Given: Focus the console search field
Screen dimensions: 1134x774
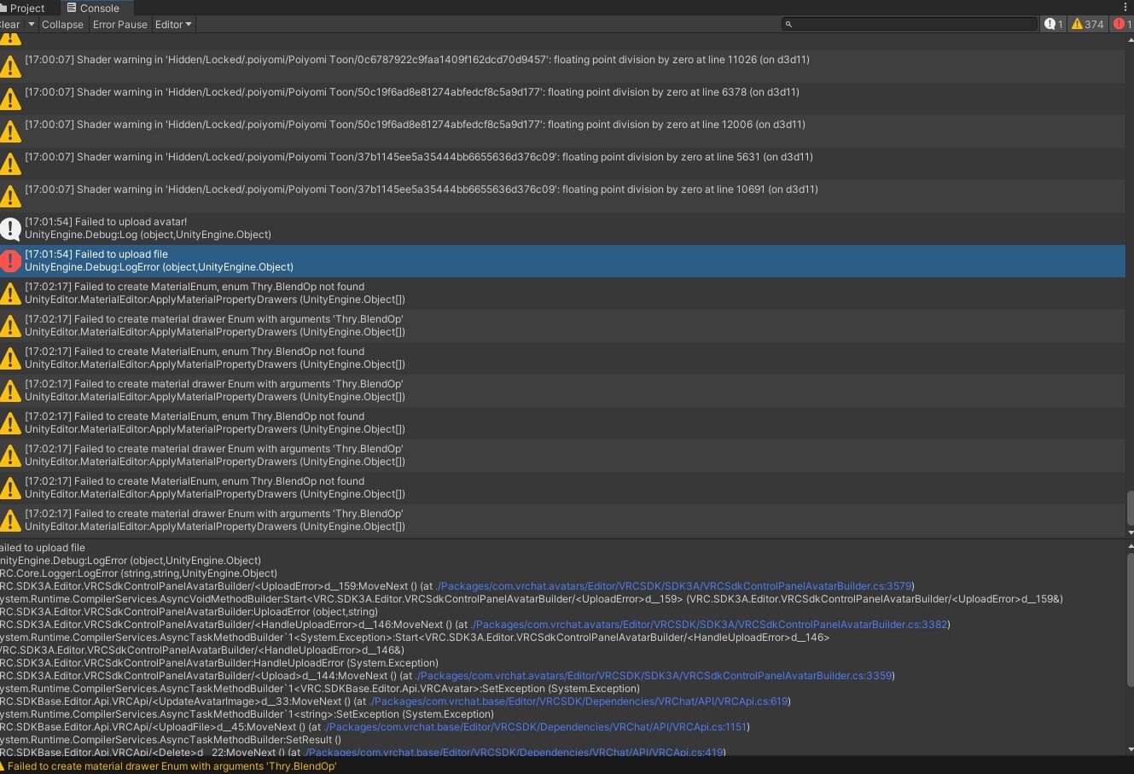Looking at the screenshot, I should pos(910,25).
